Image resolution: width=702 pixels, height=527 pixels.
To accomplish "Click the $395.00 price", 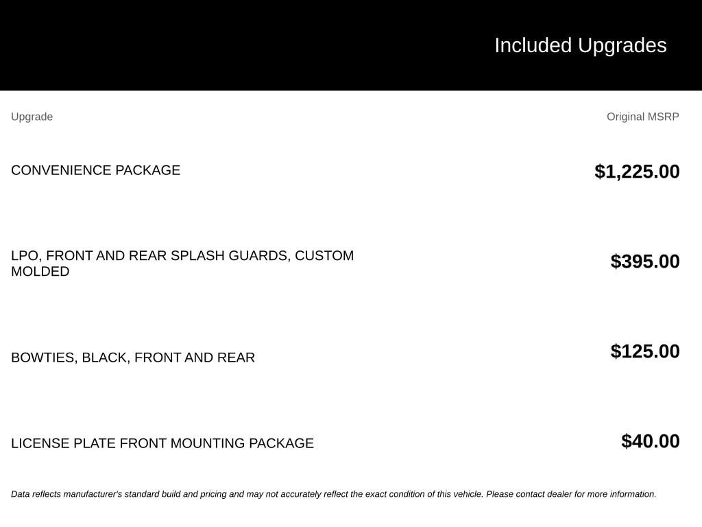I will (644, 261).
